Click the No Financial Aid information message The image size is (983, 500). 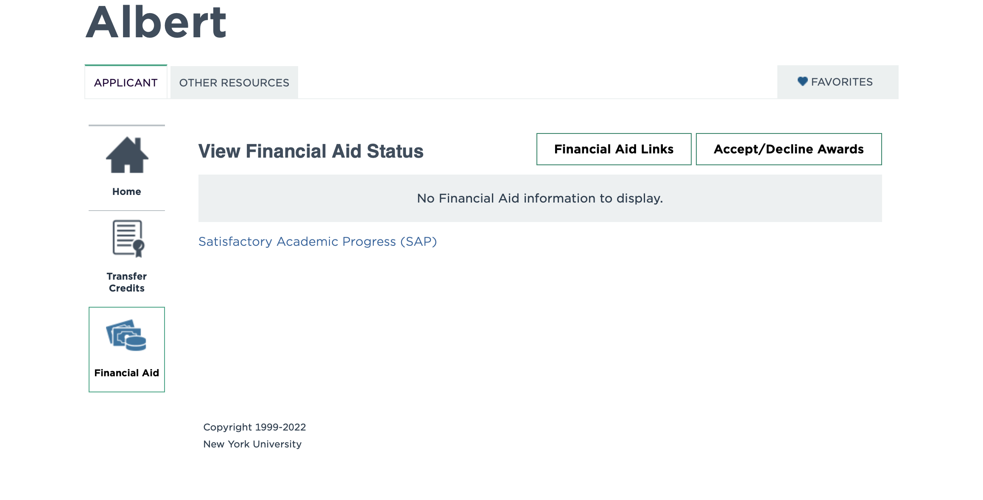click(540, 198)
